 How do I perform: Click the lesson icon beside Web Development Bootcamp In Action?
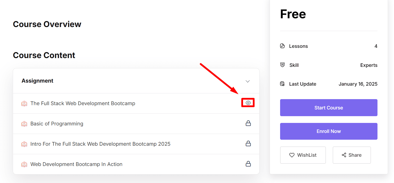point(24,164)
